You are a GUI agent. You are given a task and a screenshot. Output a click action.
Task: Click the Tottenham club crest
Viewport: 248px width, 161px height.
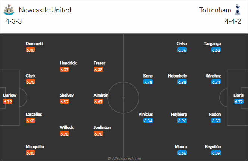point(238,10)
